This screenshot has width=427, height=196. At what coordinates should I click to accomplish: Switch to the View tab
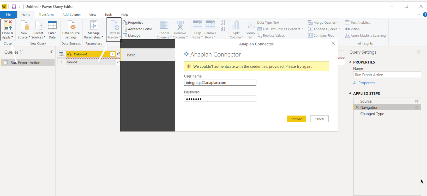tap(92, 15)
